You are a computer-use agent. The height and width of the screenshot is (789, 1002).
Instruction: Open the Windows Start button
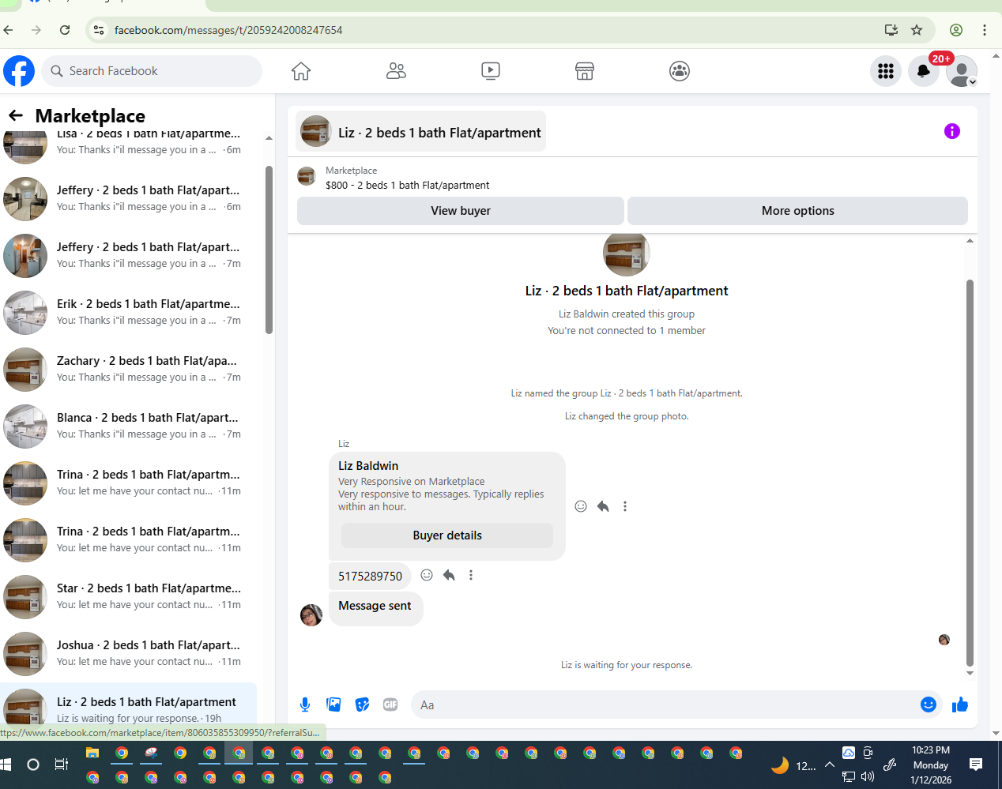point(6,765)
